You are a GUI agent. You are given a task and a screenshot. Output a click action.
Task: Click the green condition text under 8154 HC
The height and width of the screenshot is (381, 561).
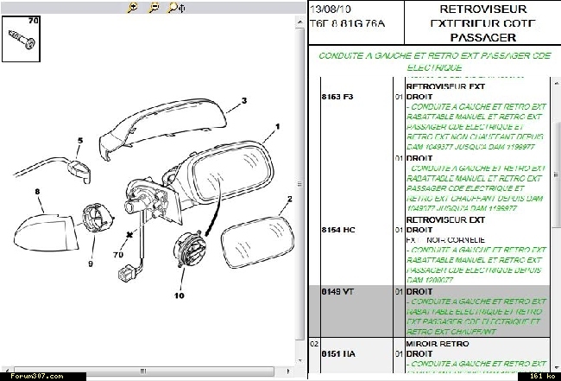coord(476,265)
